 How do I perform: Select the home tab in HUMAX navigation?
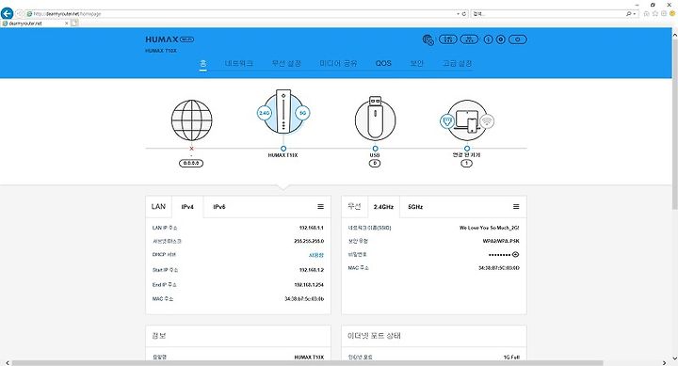pos(202,64)
